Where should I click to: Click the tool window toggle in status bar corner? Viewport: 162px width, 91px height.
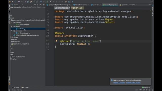coord(9,90)
